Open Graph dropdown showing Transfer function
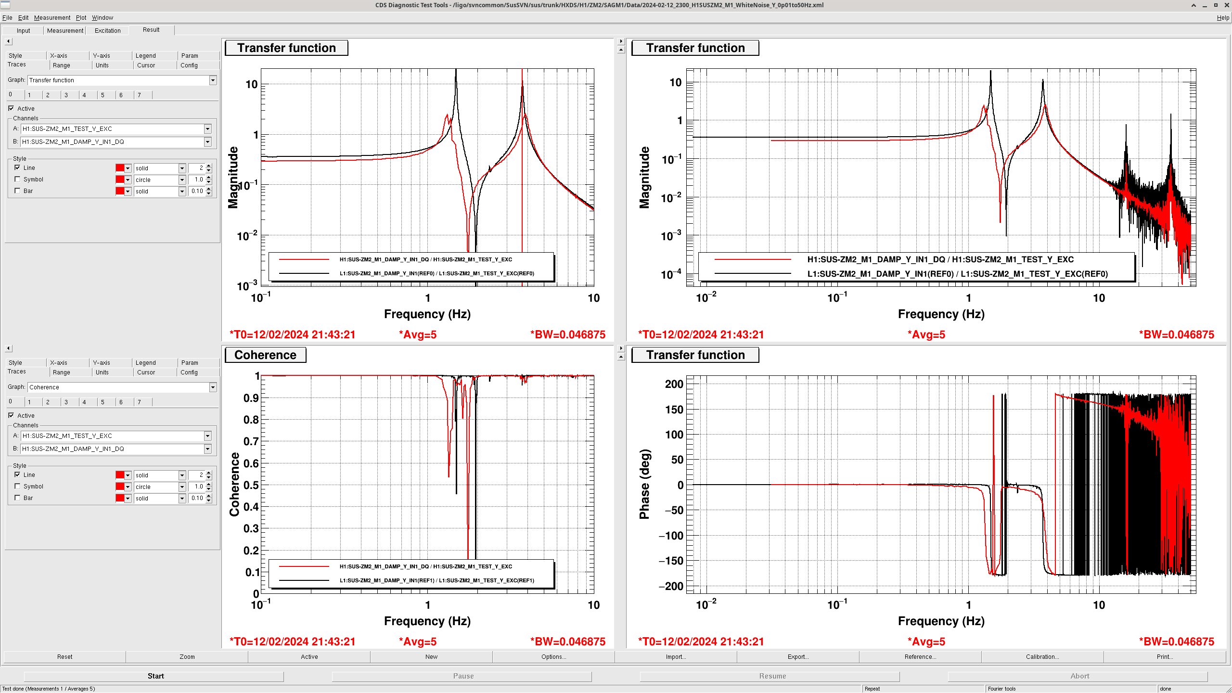The height and width of the screenshot is (693, 1232). tap(213, 80)
